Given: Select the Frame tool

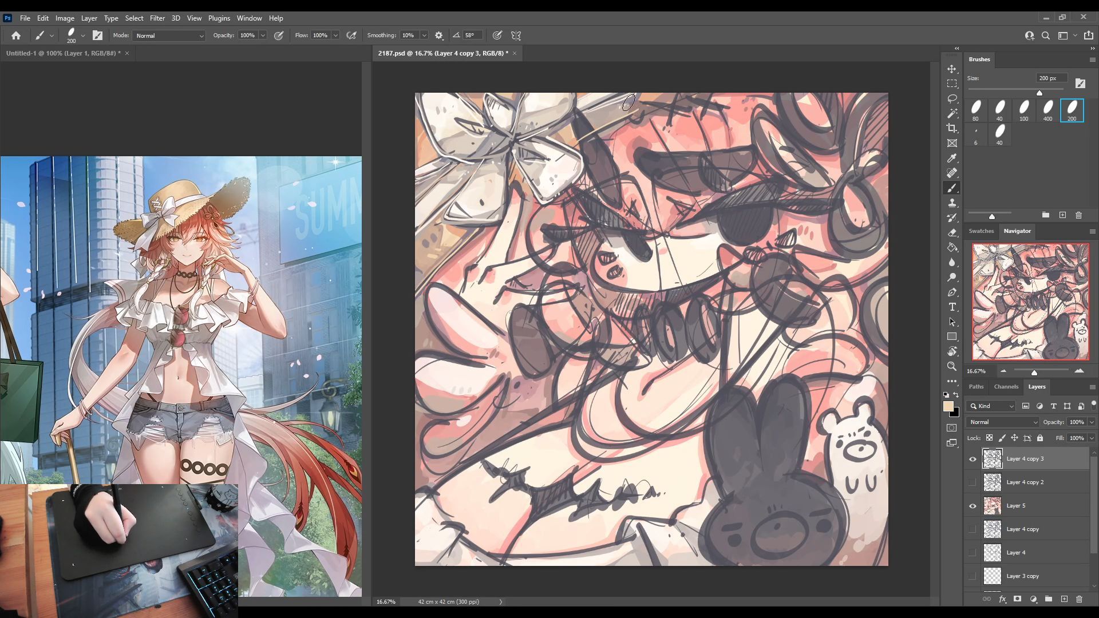Looking at the screenshot, I should point(952,143).
